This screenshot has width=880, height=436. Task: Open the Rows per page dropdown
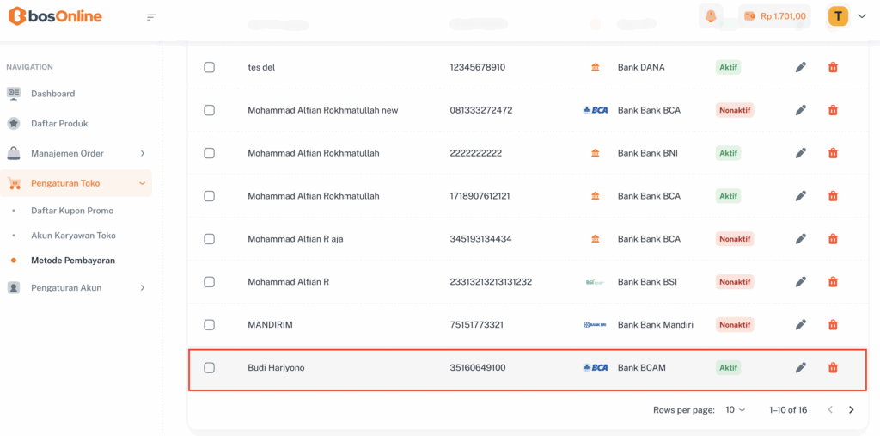(x=735, y=410)
